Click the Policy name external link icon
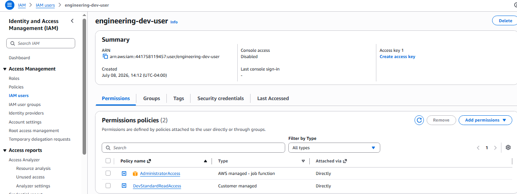The height and width of the screenshot is (194, 517). pos(149,161)
